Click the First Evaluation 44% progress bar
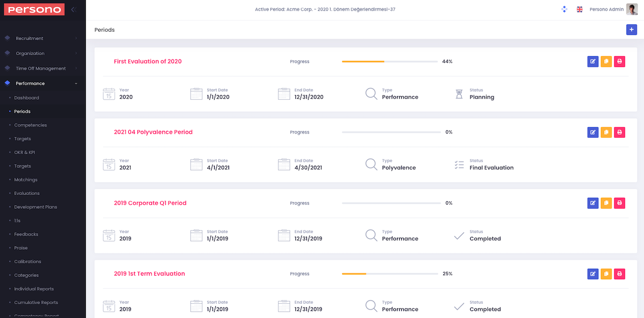644x318 pixels. (x=391, y=61)
